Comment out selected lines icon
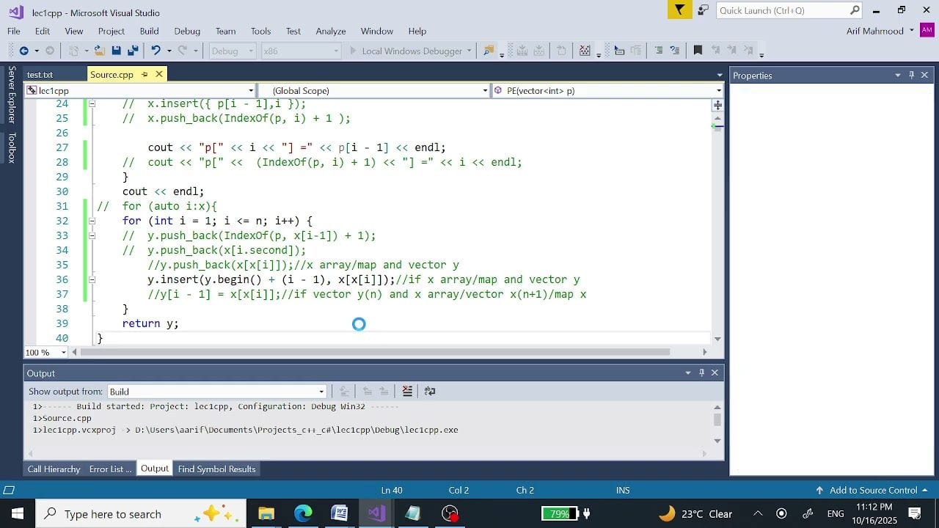The width and height of the screenshot is (939, 528). 658,51
